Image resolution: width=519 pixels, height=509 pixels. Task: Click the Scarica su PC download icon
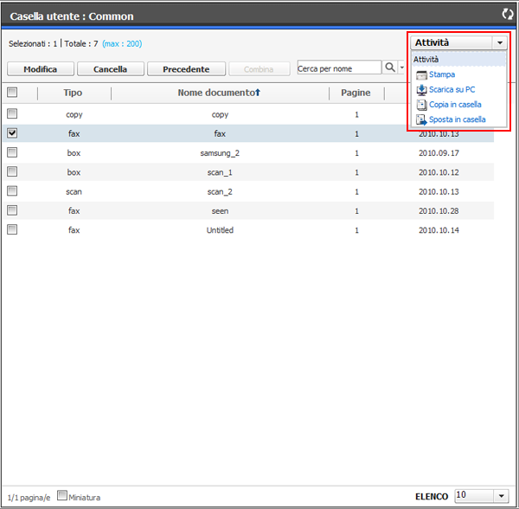[x=421, y=90]
